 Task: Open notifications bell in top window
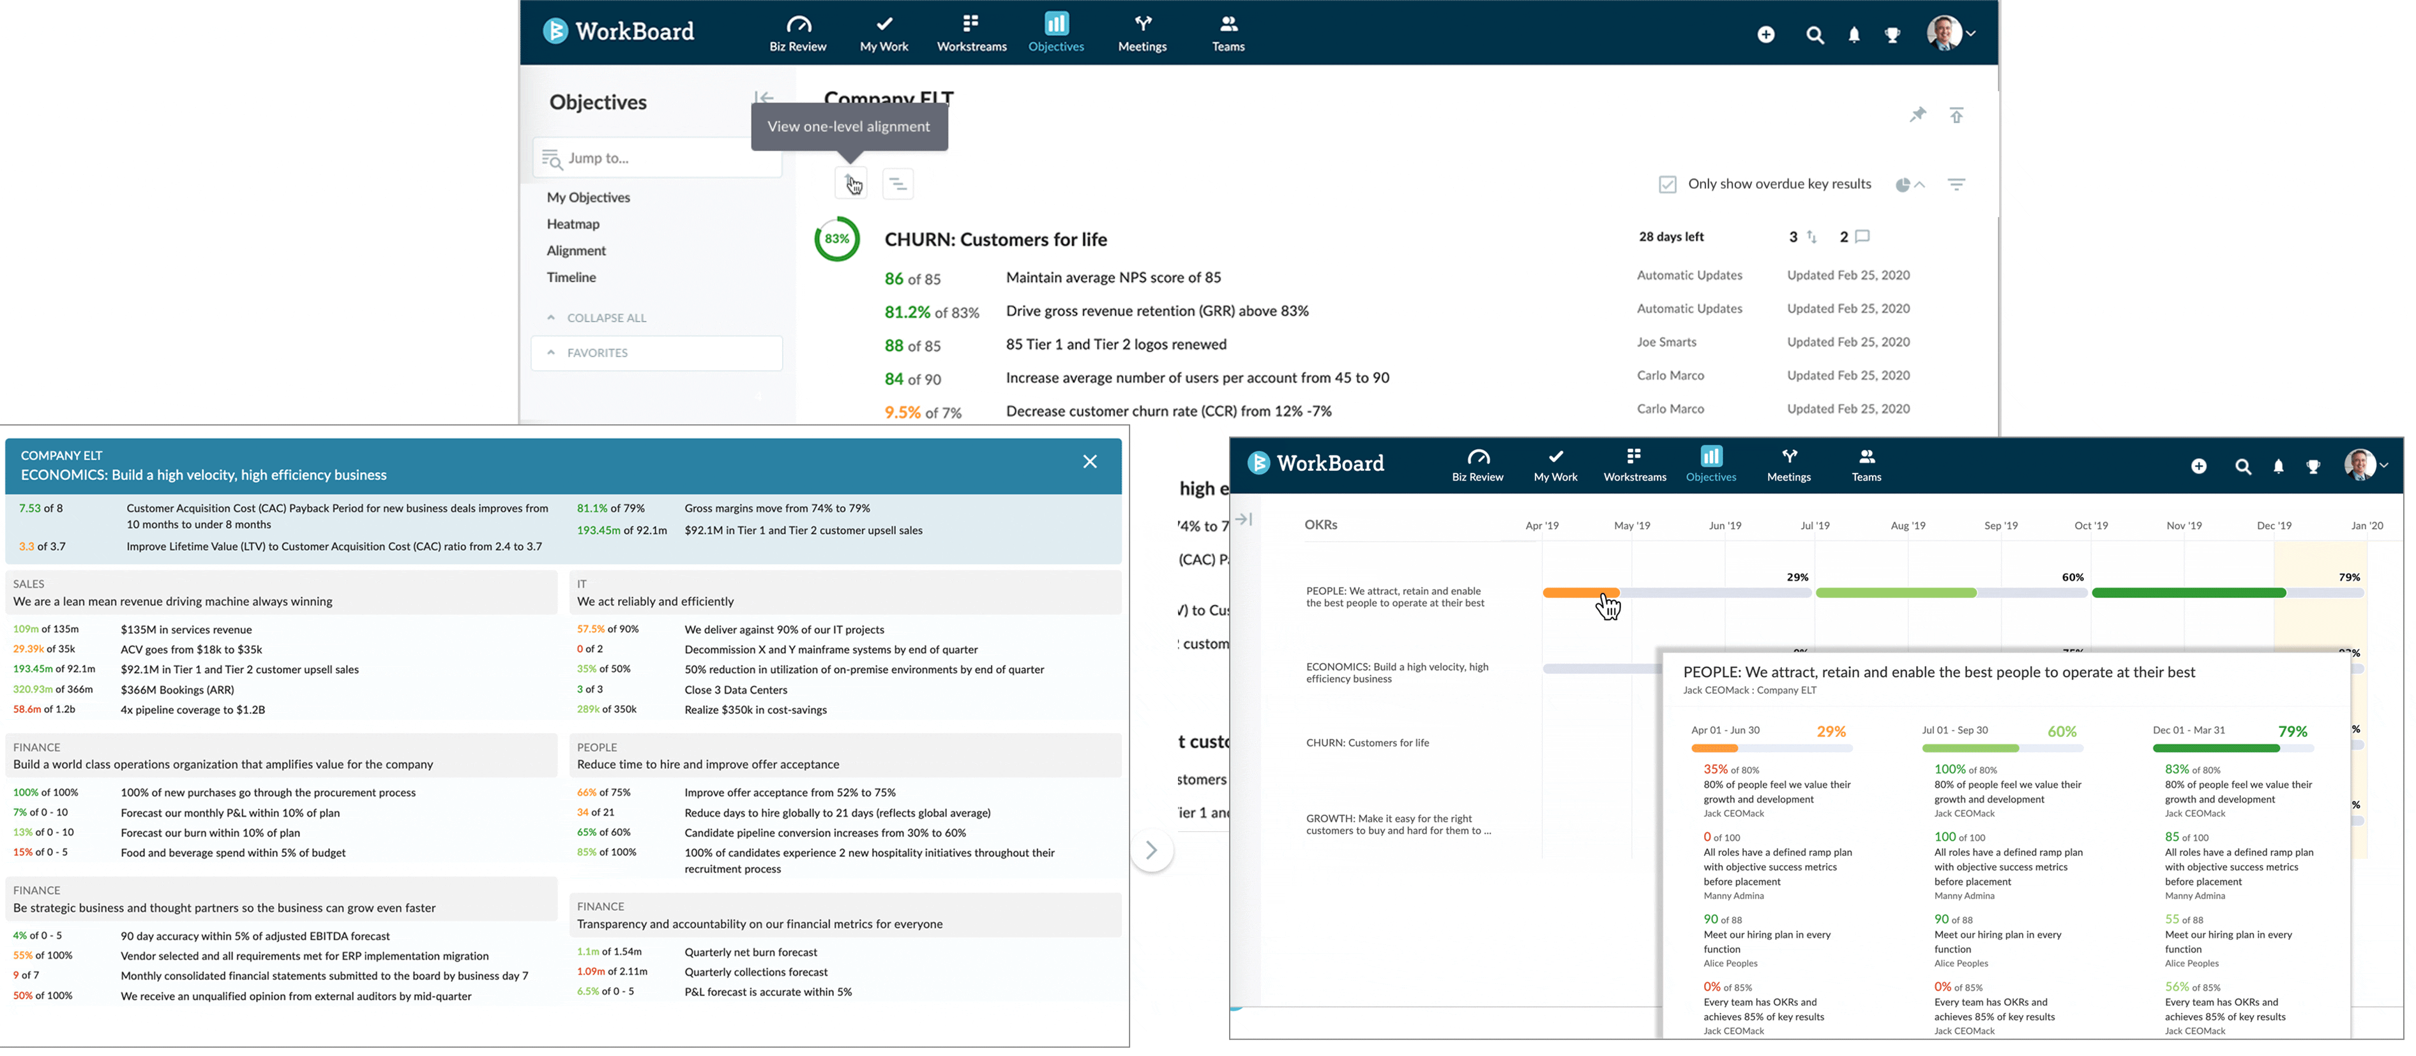(1854, 34)
